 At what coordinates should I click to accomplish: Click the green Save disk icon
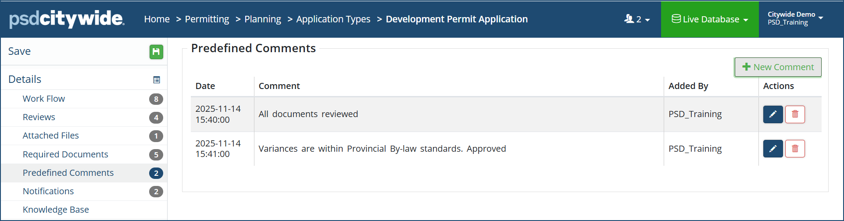156,52
